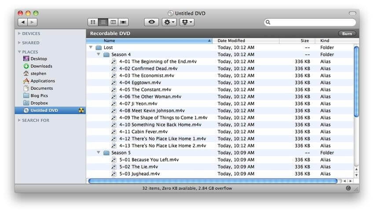Click the green zoom window button
This screenshot has height=213, width=374.
click(x=36, y=13)
